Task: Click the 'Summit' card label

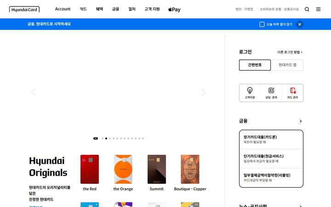Action: pos(157,189)
